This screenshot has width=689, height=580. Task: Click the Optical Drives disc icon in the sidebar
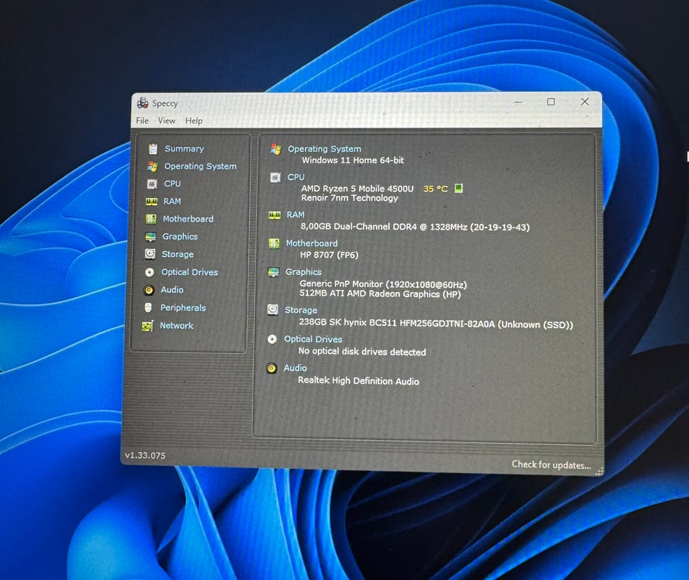tap(150, 273)
